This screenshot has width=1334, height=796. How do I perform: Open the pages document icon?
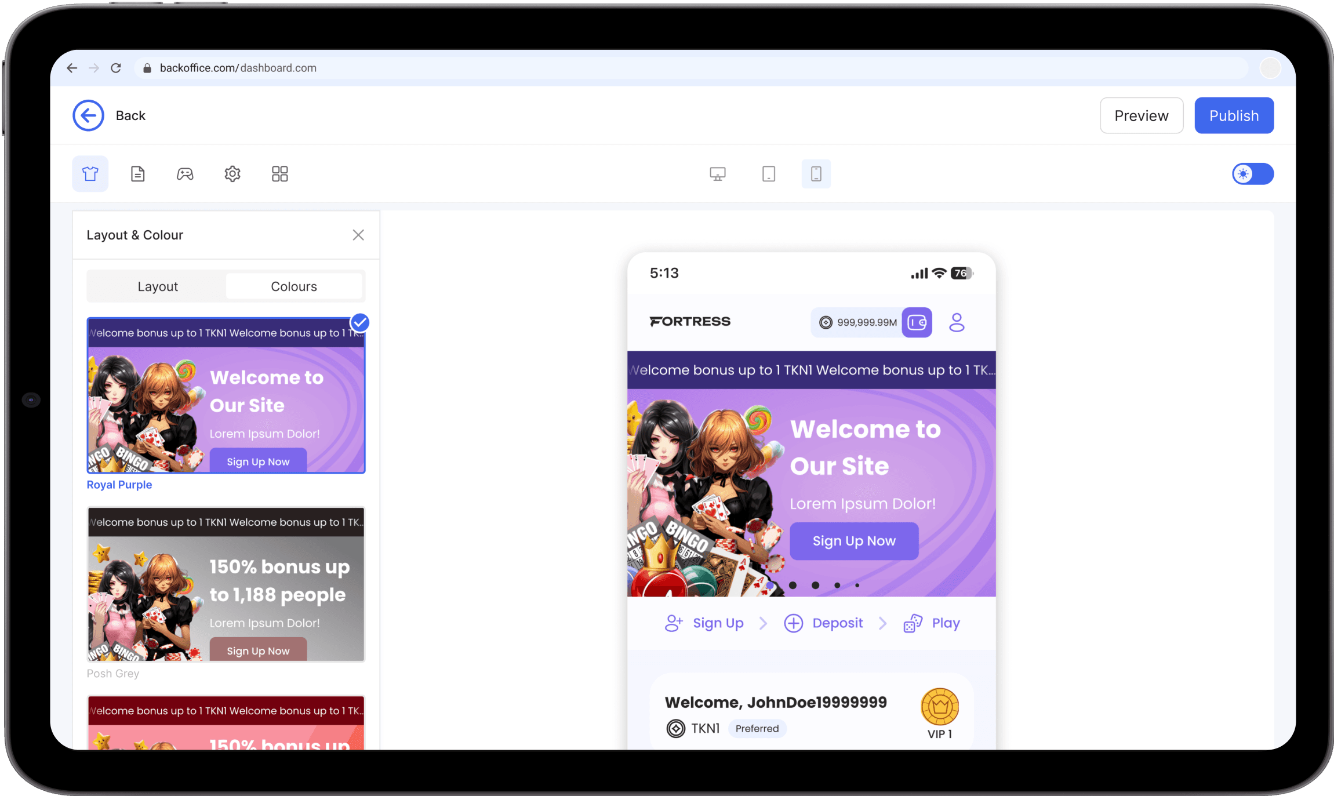point(137,173)
